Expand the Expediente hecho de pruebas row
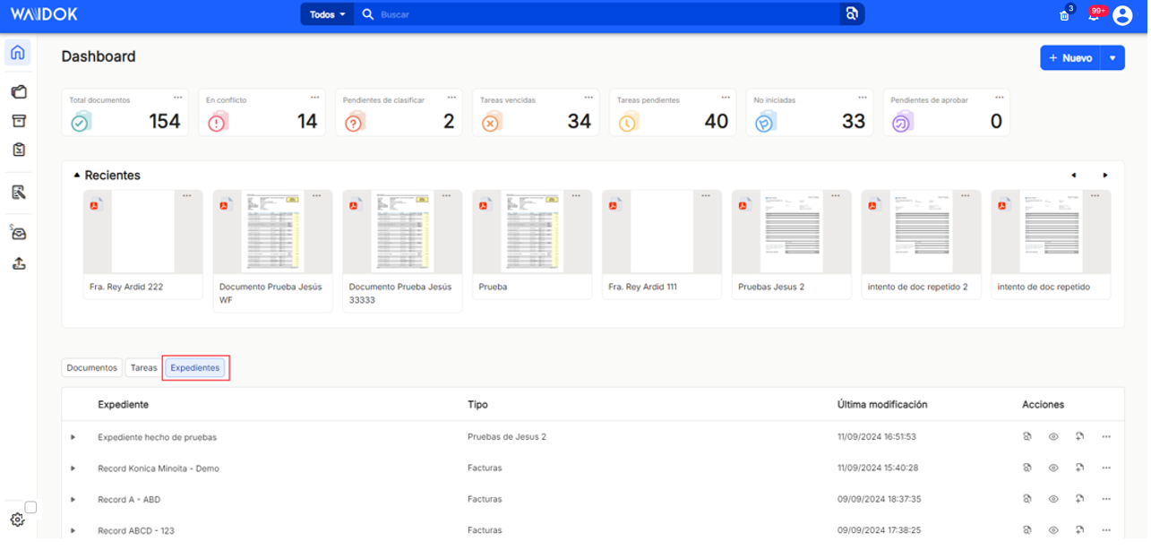 point(73,438)
